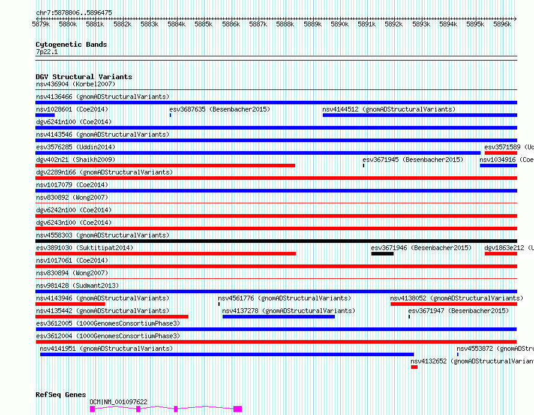The width and height of the screenshot is (534, 415).
Task: Click the blue bar under nsv1028601
Action: point(45,115)
